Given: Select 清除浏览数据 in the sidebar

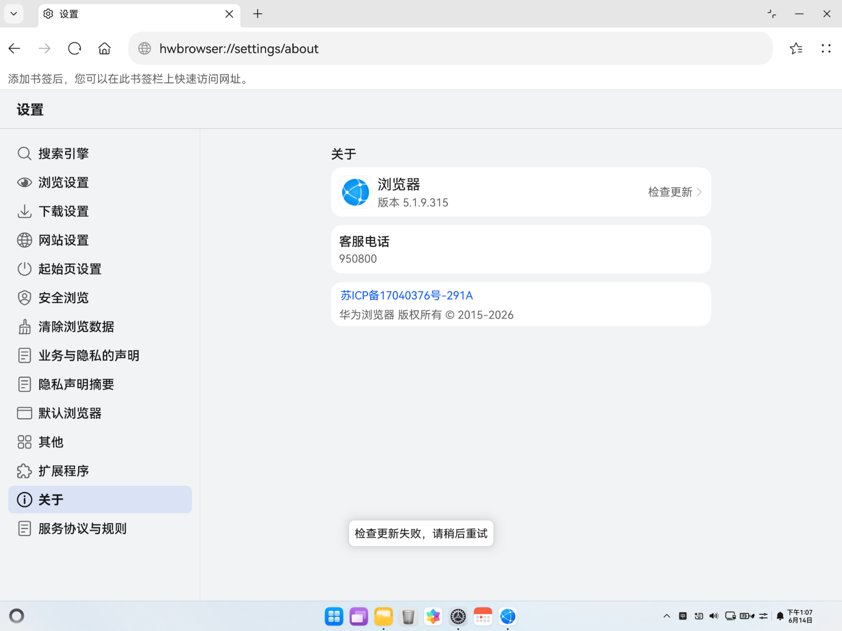Looking at the screenshot, I should 100,327.
